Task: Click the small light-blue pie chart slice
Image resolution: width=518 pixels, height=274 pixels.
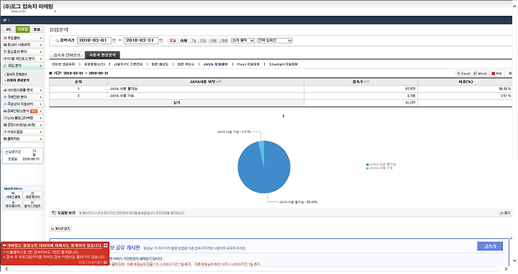Action: click(x=262, y=149)
